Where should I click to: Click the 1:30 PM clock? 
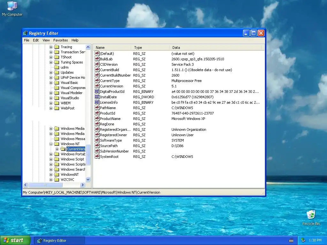tap(315, 241)
